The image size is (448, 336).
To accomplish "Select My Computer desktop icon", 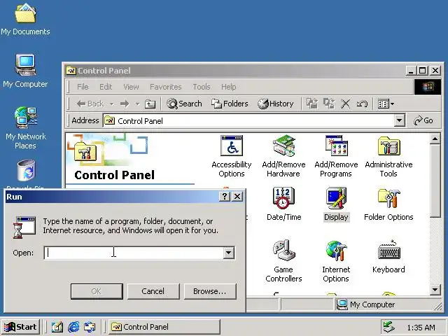I will click(x=25, y=71).
